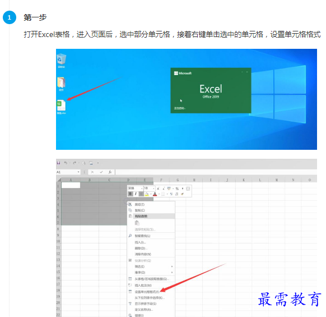Click the red Font Color A icon
Viewport: 326px width, 317px height.
point(155,194)
